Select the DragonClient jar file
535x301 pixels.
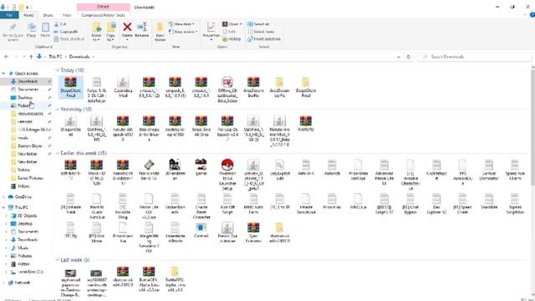[70, 126]
